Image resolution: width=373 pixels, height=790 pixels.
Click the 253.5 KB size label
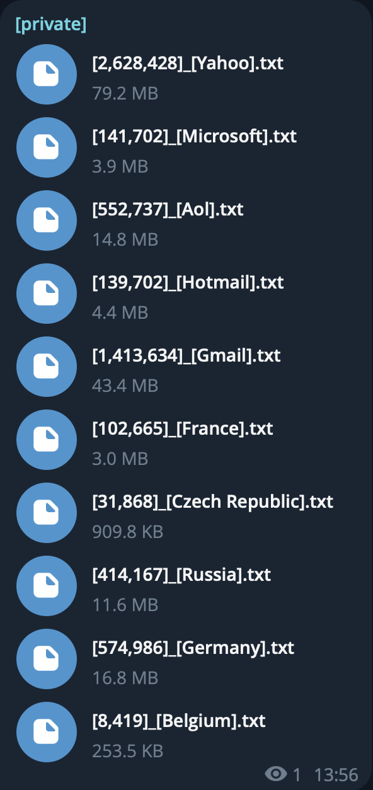[x=128, y=751]
